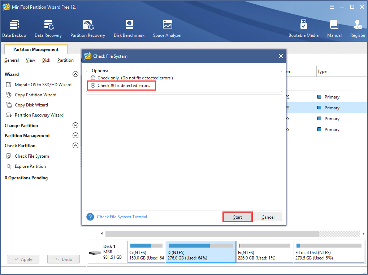368x275 pixels.
Task: Switch to Partition Management tab
Action: tap(36, 49)
